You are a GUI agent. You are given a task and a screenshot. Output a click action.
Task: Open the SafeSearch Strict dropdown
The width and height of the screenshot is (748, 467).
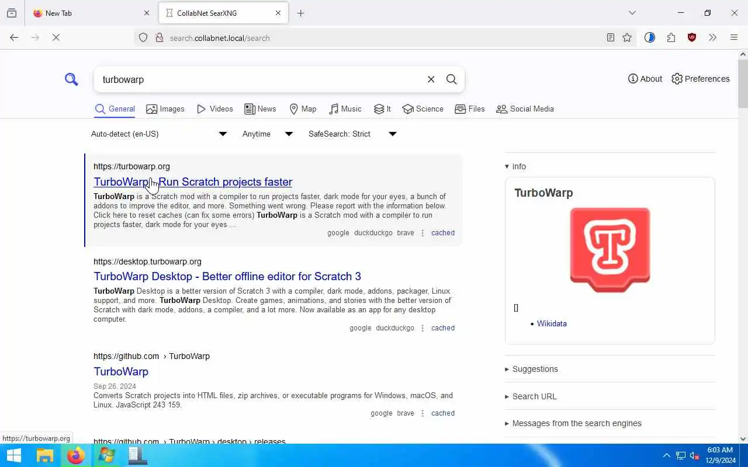coord(352,134)
